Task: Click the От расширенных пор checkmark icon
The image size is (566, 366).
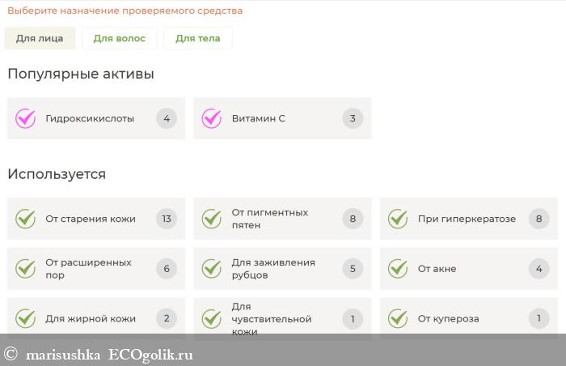Action: (26, 269)
